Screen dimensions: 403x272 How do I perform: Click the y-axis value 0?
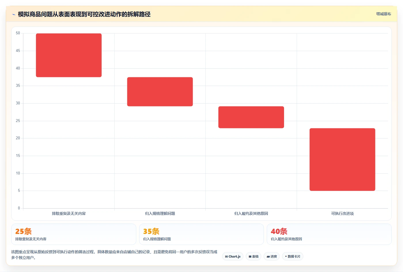[x=19, y=208]
